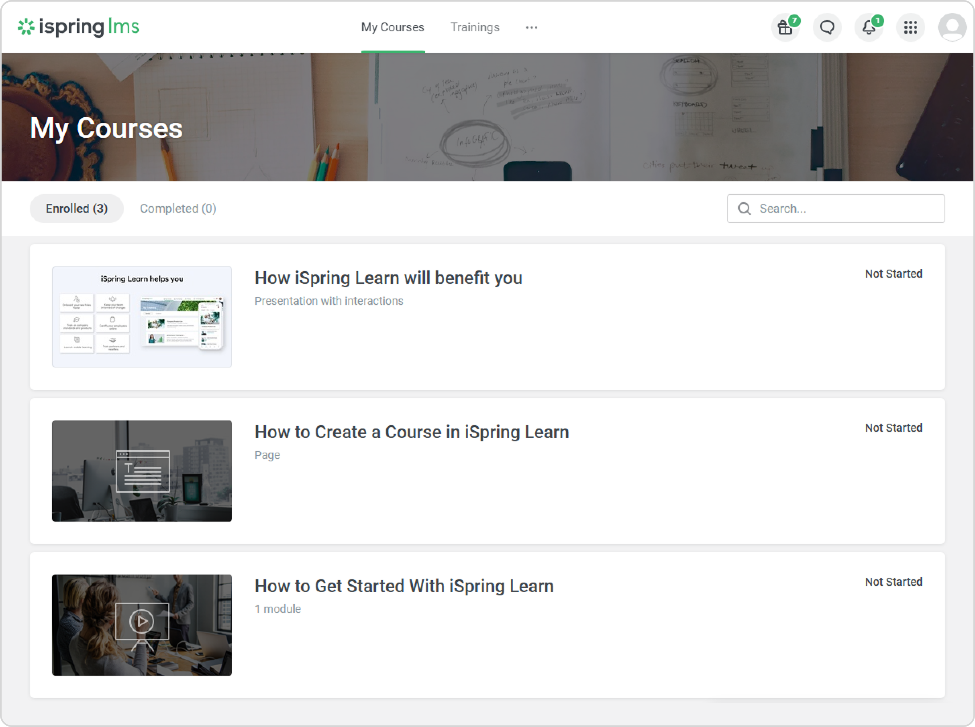Open the apps grid menu
This screenshot has width=975, height=727.
[910, 28]
